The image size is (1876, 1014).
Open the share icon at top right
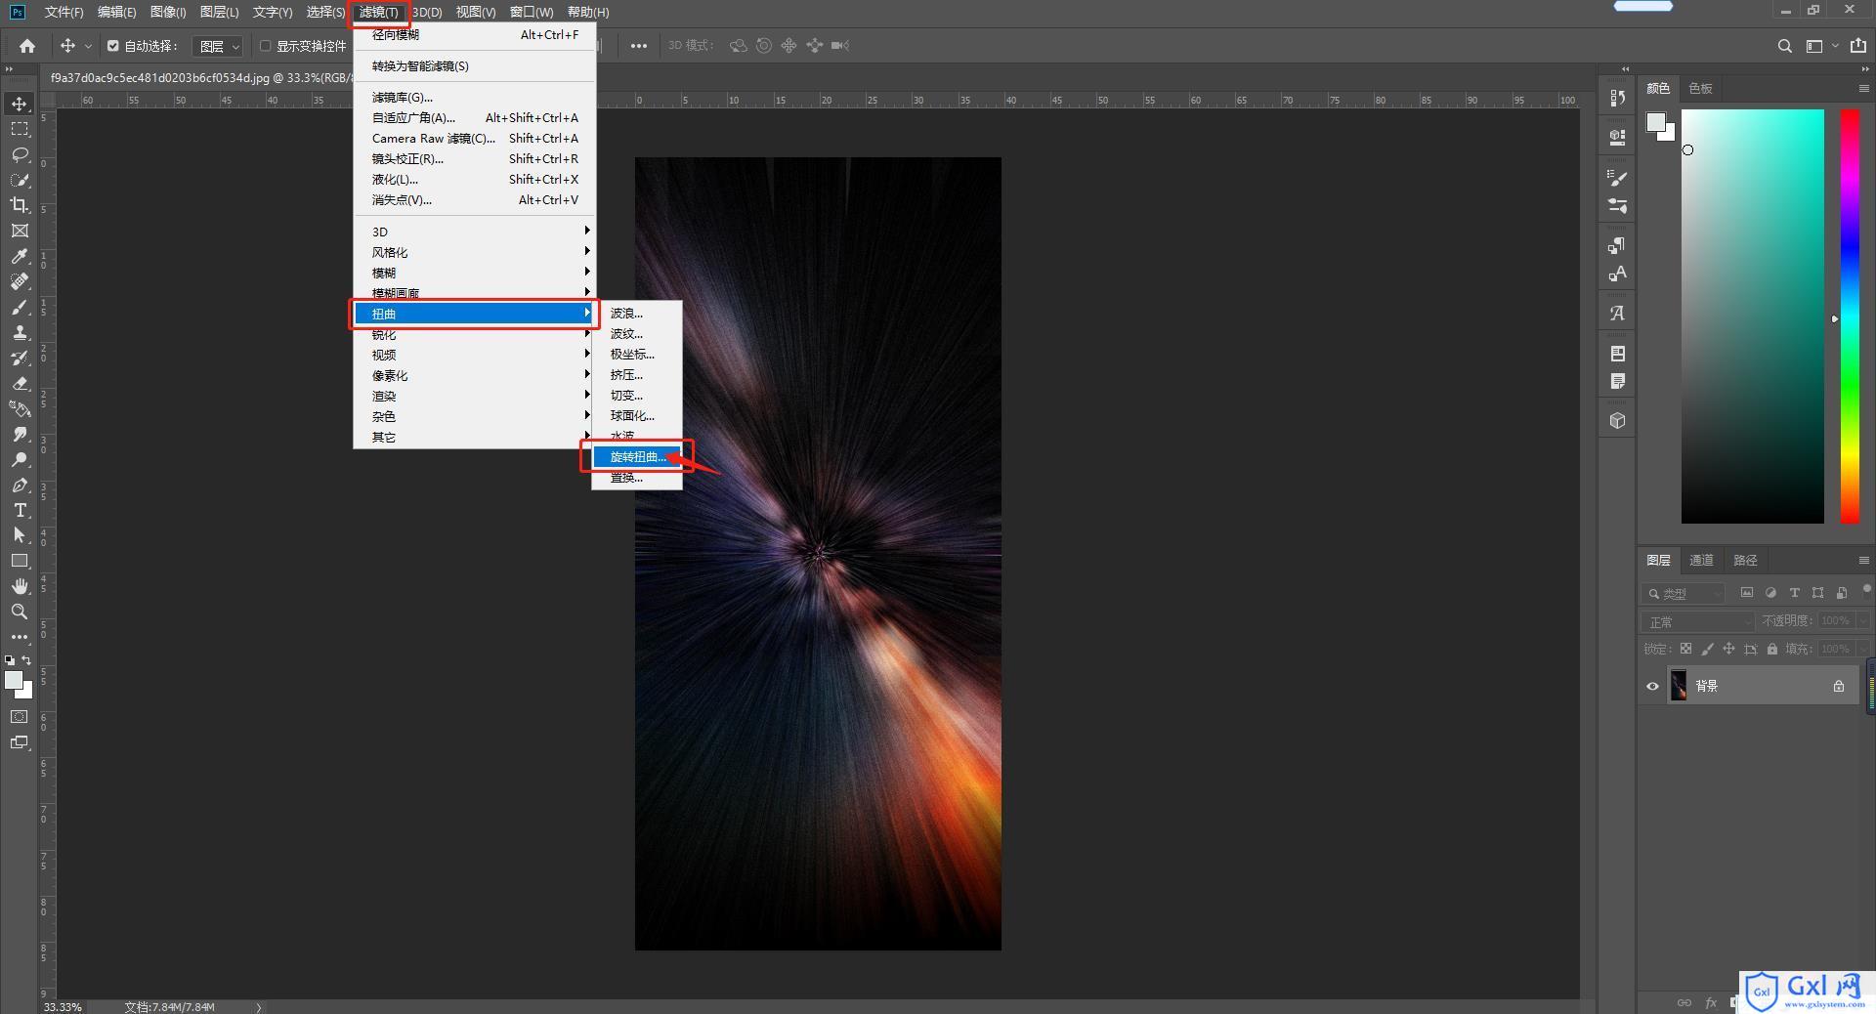click(1858, 46)
